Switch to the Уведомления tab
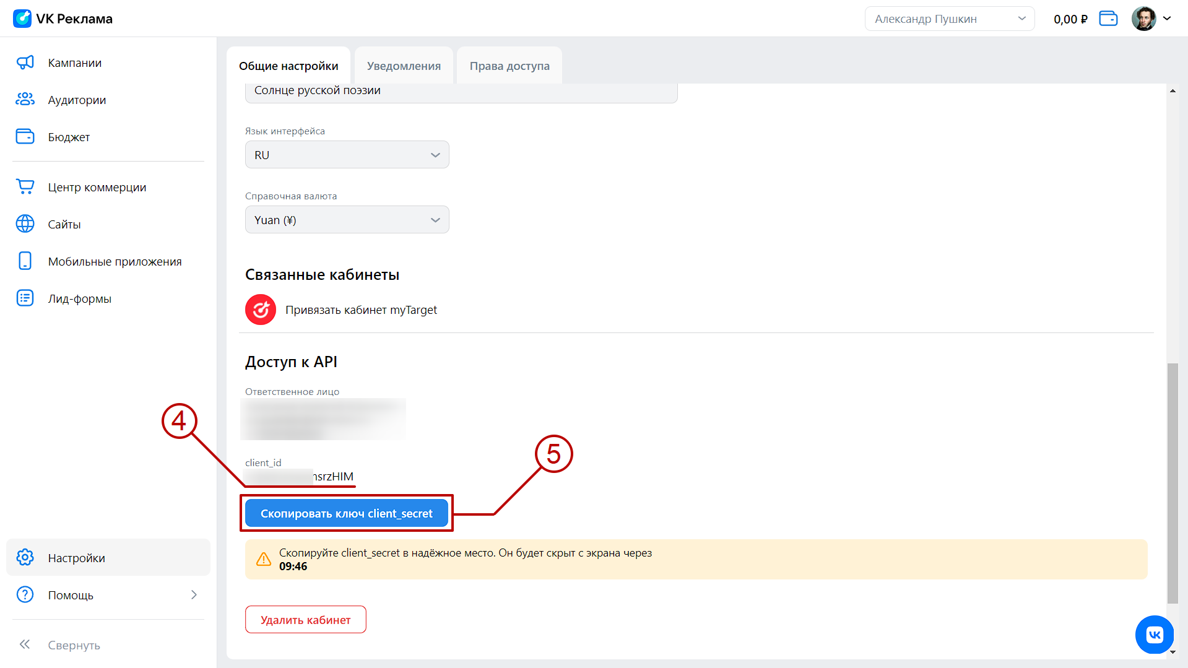The height and width of the screenshot is (668, 1188). click(404, 66)
